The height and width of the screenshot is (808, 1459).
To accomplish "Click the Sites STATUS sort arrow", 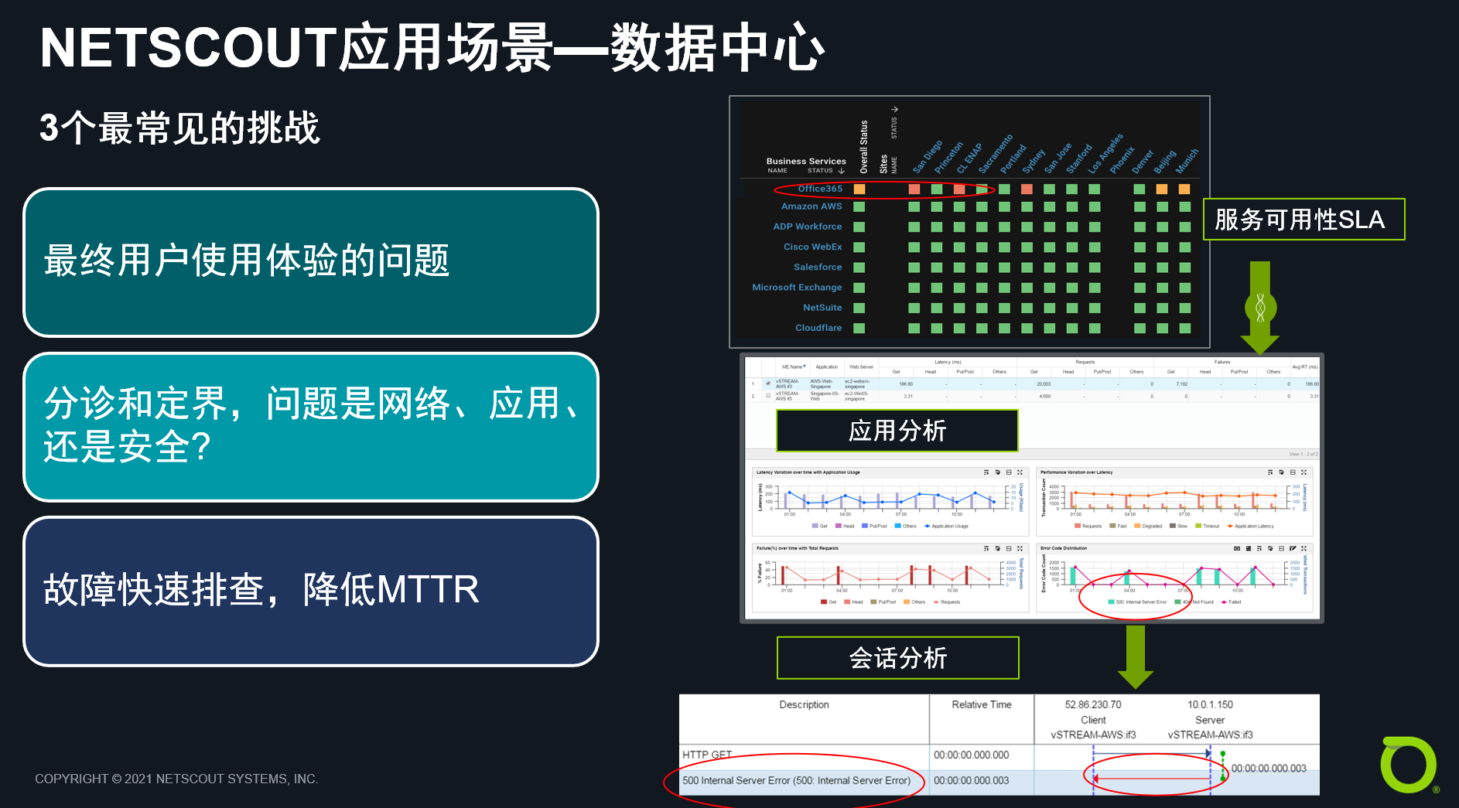I will tap(894, 110).
